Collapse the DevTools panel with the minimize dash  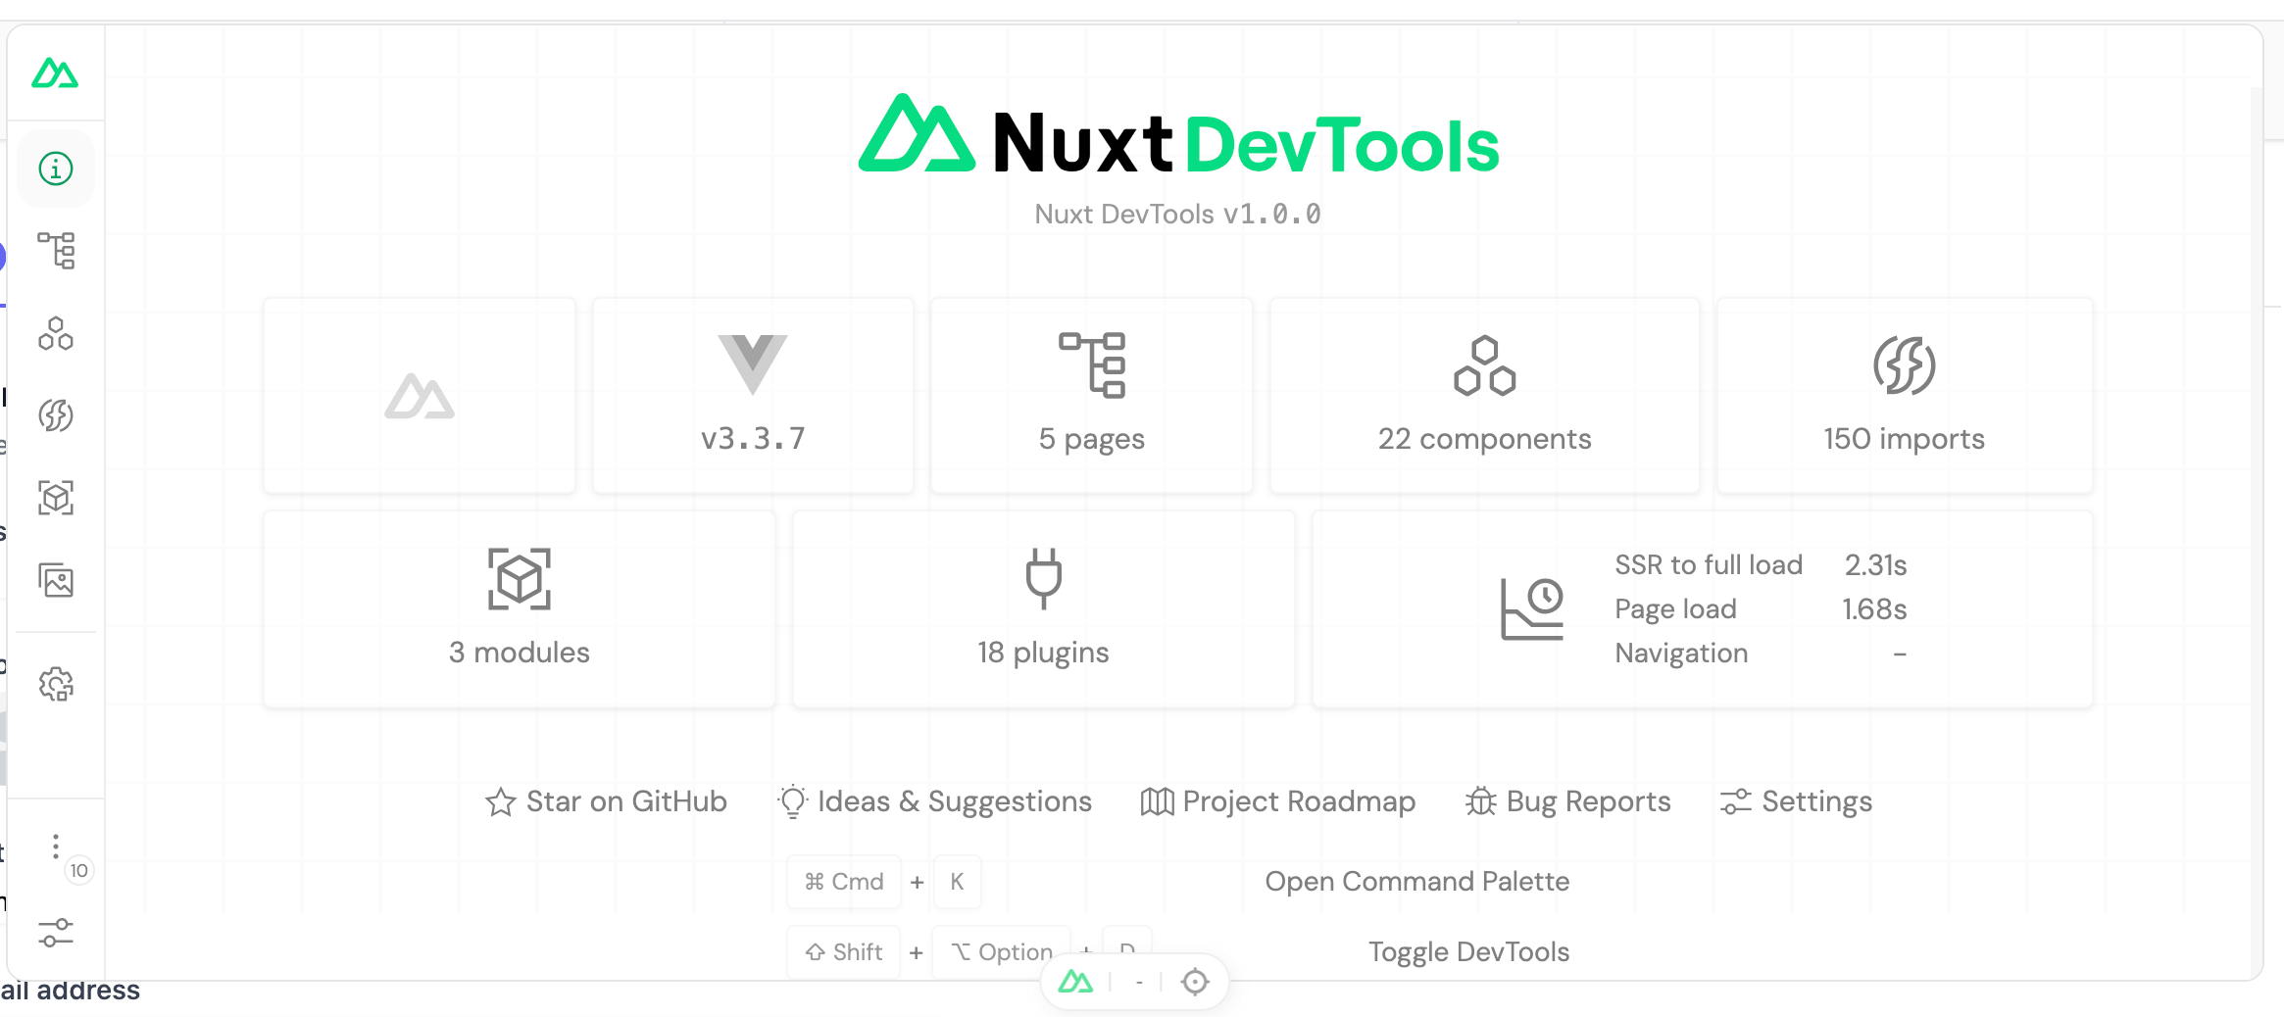[x=1138, y=981]
